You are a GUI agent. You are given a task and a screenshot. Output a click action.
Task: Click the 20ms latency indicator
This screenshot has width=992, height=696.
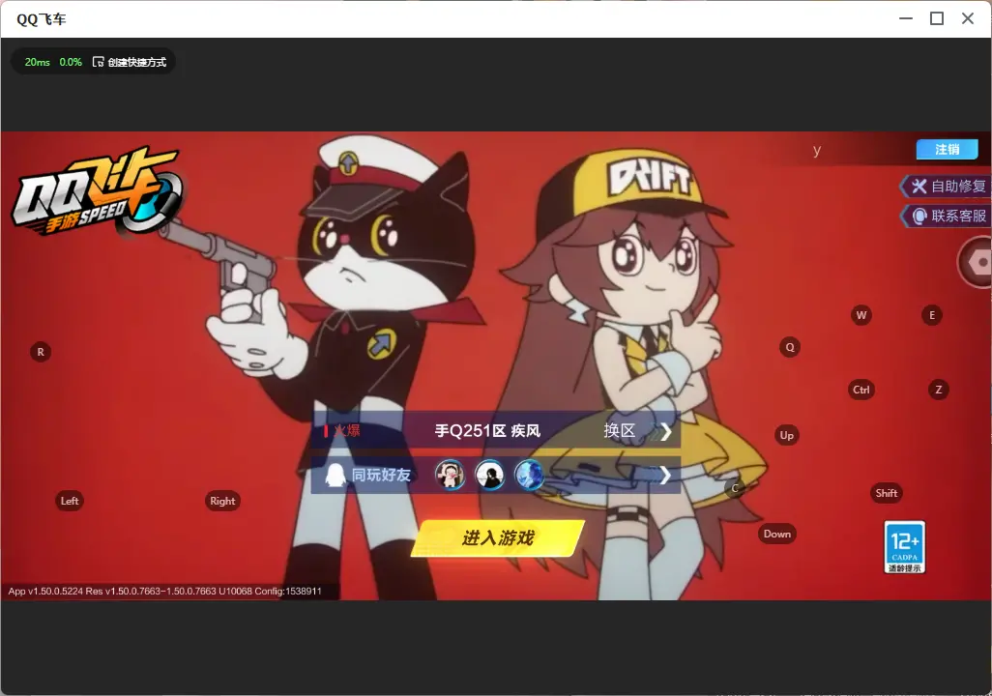tap(38, 62)
